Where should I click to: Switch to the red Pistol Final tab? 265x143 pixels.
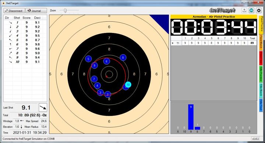coord(261,58)
